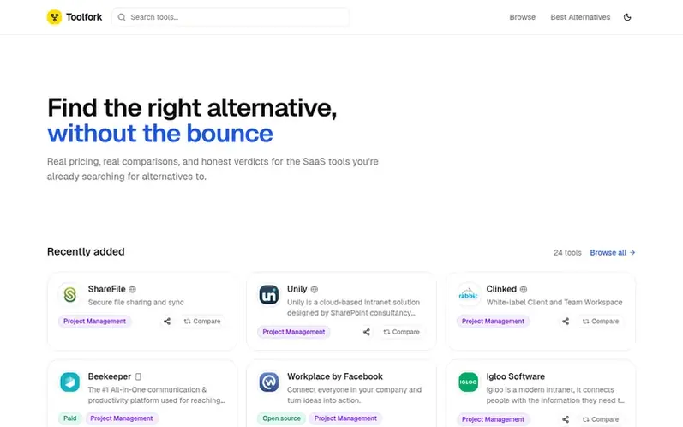Select ShareFile's Project Management tag
Screen dimensions: 683x427
tap(94, 322)
